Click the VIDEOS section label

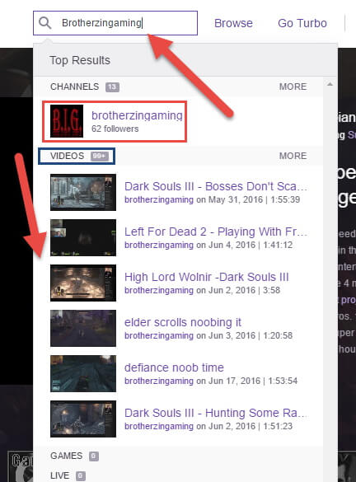(x=67, y=156)
